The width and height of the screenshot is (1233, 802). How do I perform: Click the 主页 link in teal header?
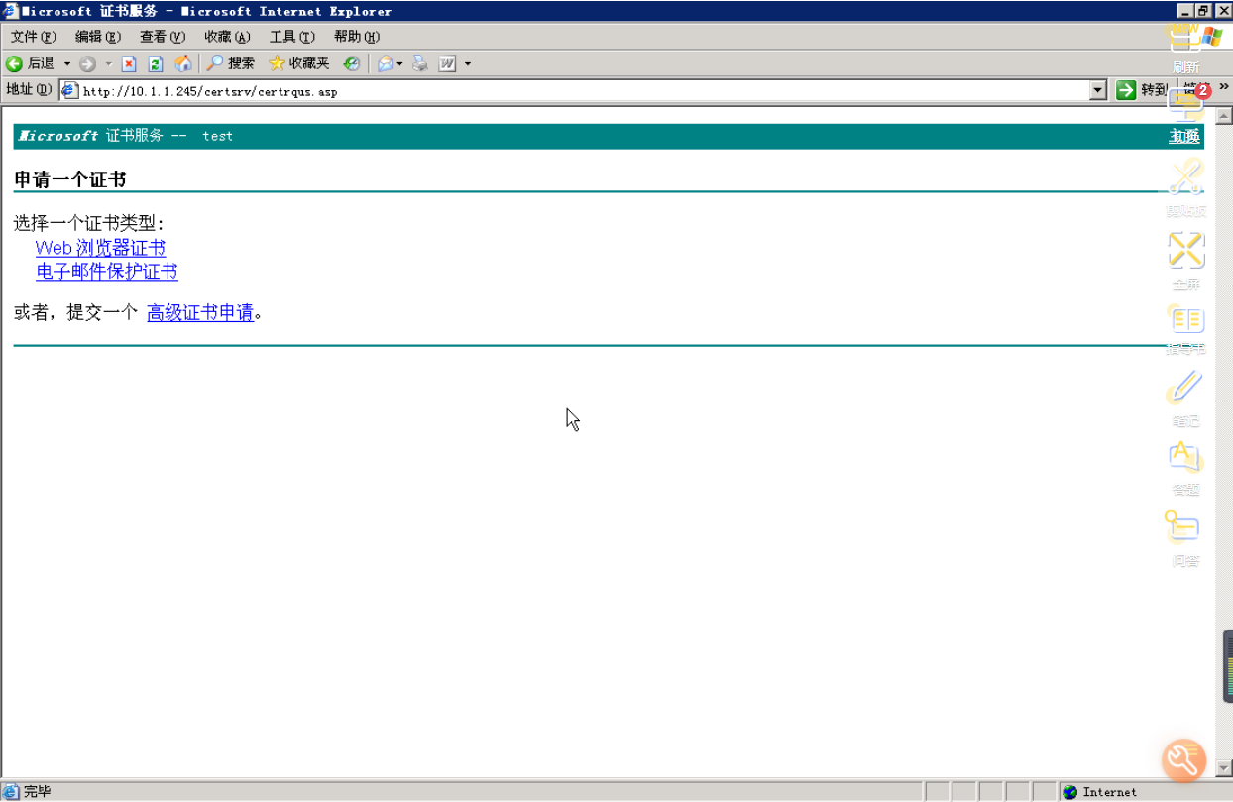(x=1184, y=136)
